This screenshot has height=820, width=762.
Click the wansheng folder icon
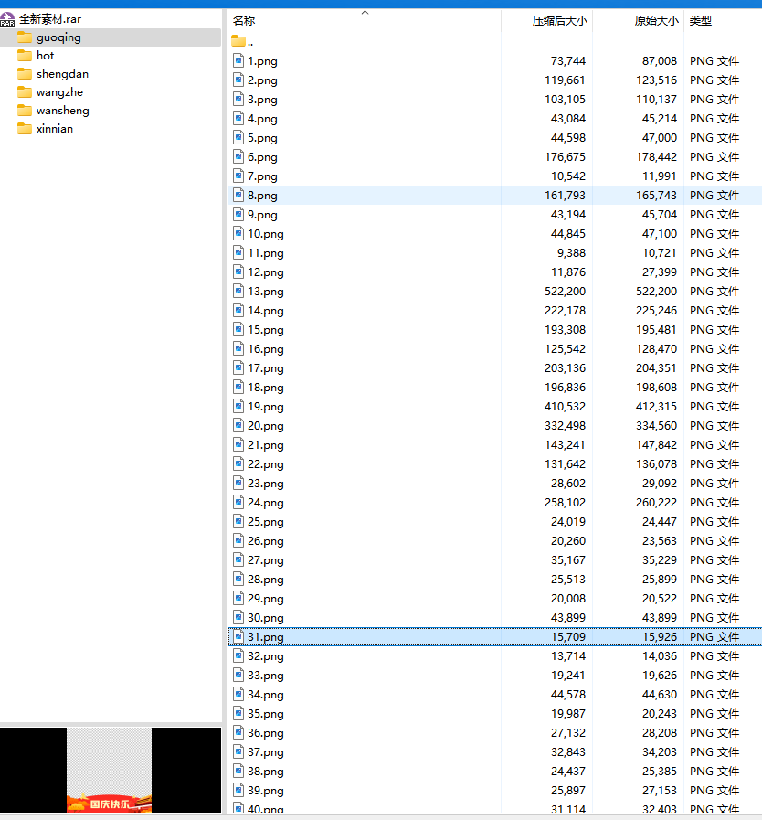tap(25, 111)
